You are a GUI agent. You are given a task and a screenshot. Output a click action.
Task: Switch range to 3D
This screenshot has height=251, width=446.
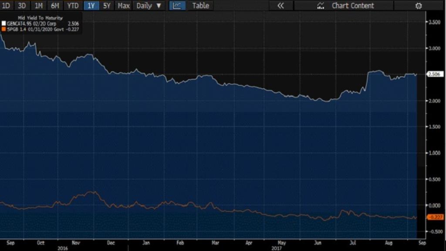tap(22, 6)
